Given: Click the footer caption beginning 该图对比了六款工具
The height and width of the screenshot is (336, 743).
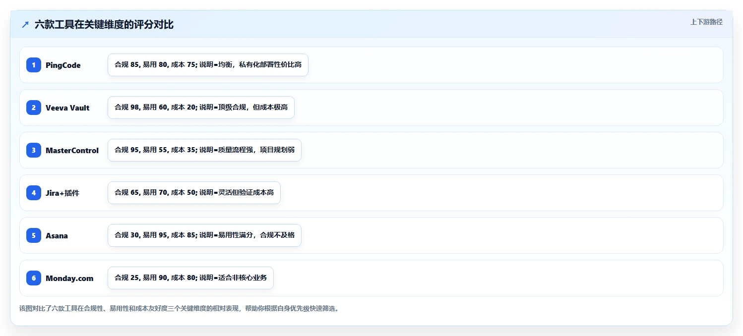Looking at the screenshot, I should [179, 308].
